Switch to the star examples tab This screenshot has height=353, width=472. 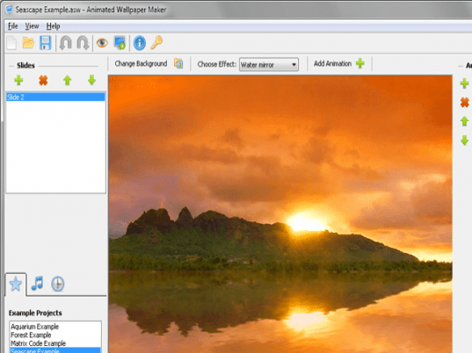coord(16,284)
